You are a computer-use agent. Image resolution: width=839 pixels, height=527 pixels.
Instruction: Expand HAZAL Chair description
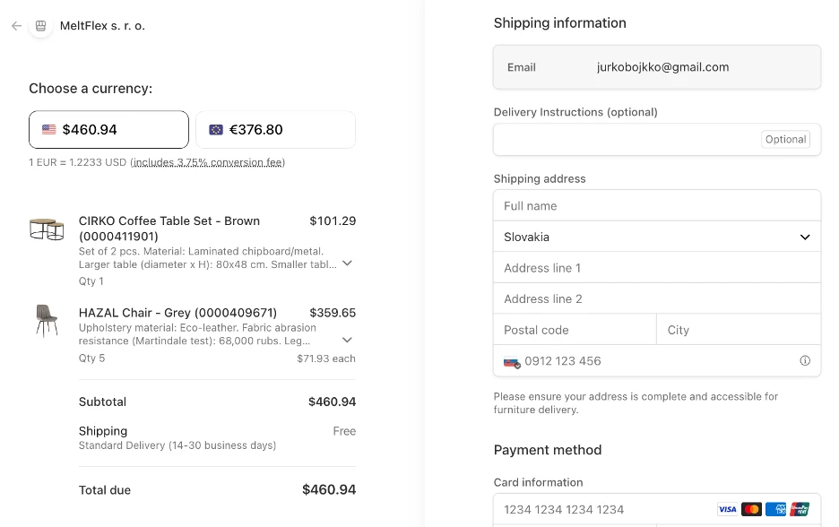348,341
